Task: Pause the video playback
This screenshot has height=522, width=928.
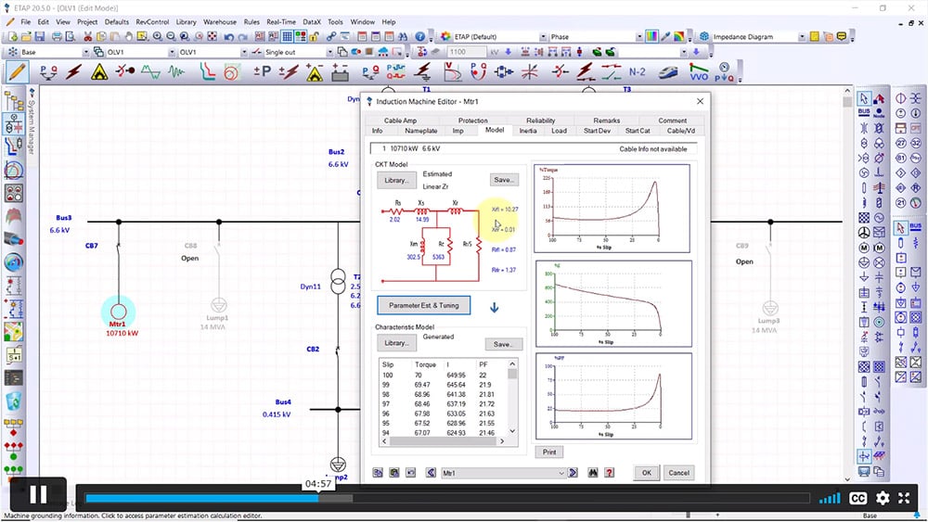Action: pyautogui.click(x=38, y=495)
